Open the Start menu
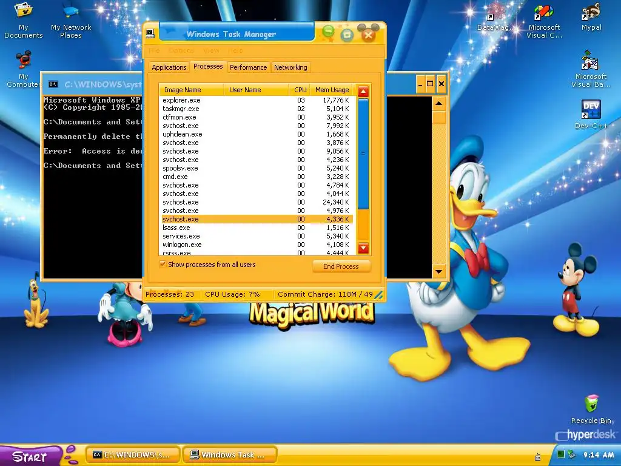 pos(30,456)
